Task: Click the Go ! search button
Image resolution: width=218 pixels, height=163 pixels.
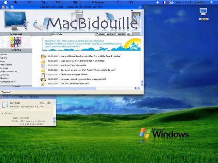Action: tap(129, 34)
